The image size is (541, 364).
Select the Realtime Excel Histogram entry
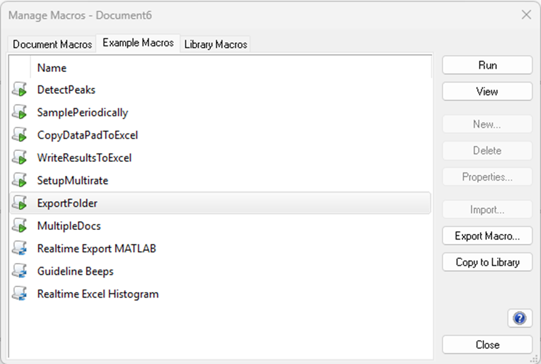(98, 294)
